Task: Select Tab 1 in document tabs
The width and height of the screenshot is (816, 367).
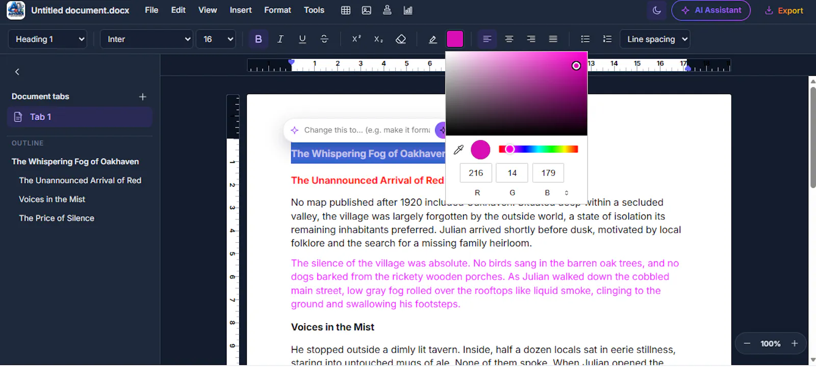Action: pos(80,117)
